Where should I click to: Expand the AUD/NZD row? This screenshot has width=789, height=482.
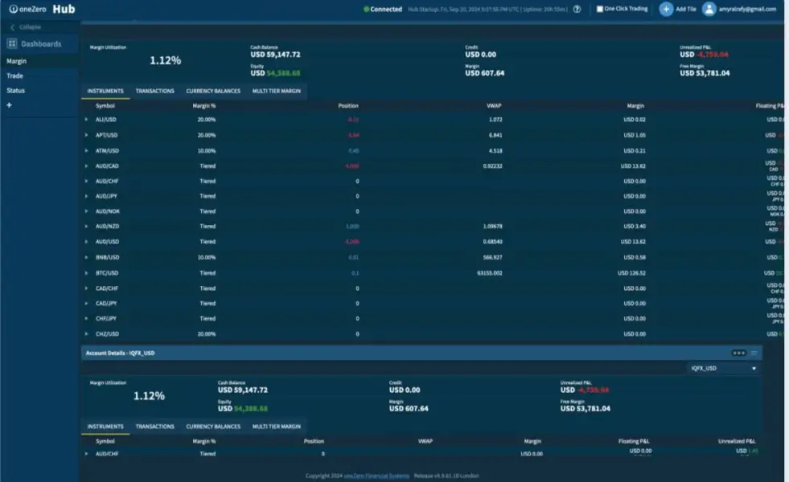[x=86, y=227]
